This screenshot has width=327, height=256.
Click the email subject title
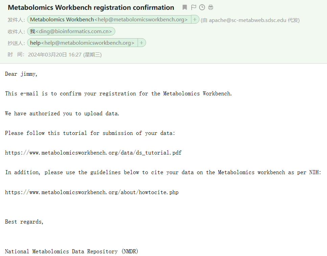click(x=91, y=7)
